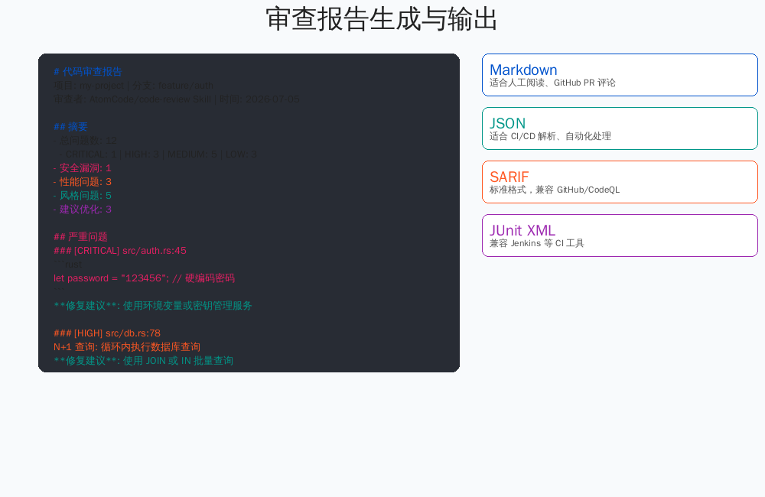
Task: Click the '## 严重问题' heading
Action: click(x=80, y=237)
